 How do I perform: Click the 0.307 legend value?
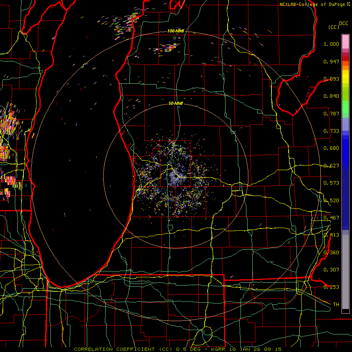point(331,270)
